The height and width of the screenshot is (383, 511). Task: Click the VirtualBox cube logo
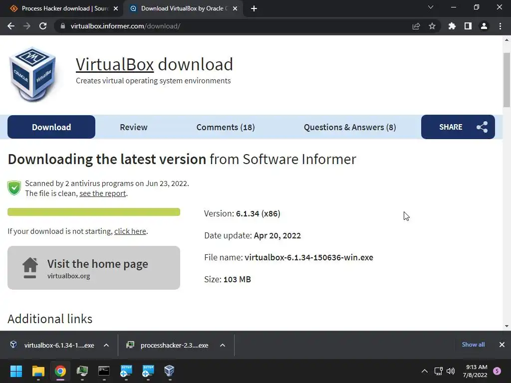pyautogui.click(x=32, y=74)
